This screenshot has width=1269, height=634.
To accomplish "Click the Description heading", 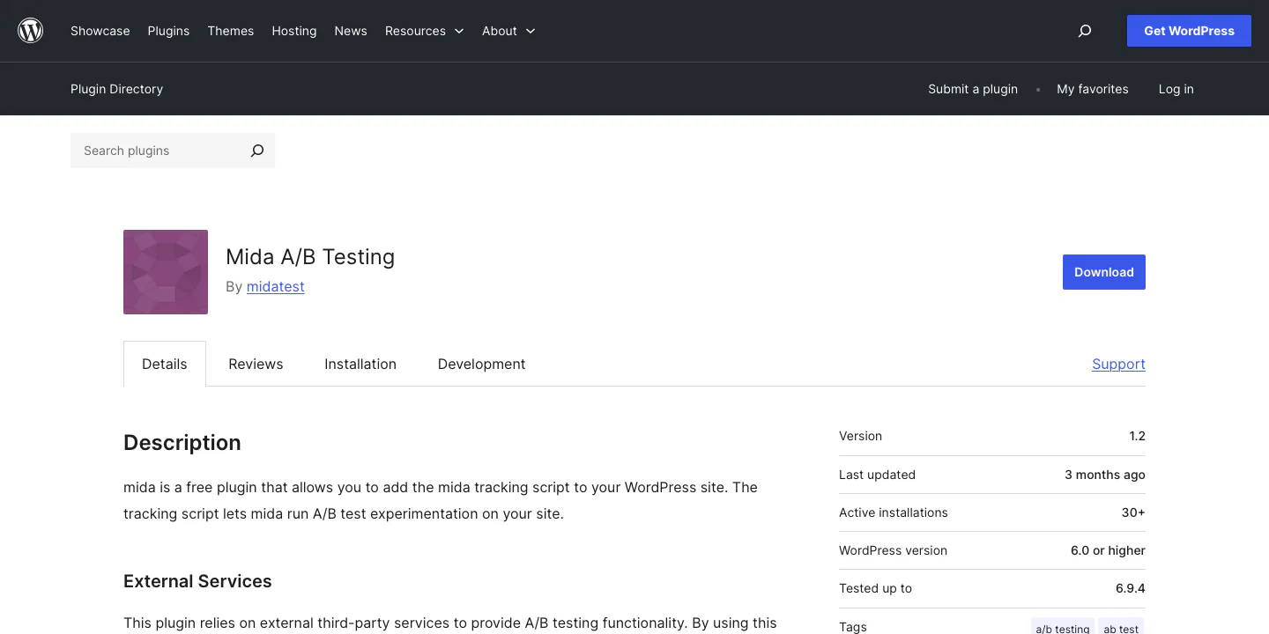I will 182,443.
